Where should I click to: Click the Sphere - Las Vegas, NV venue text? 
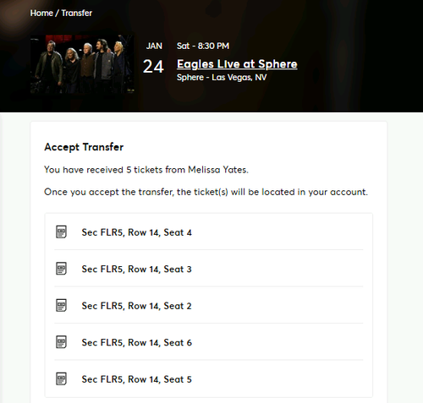pyautogui.click(x=222, y=77)
